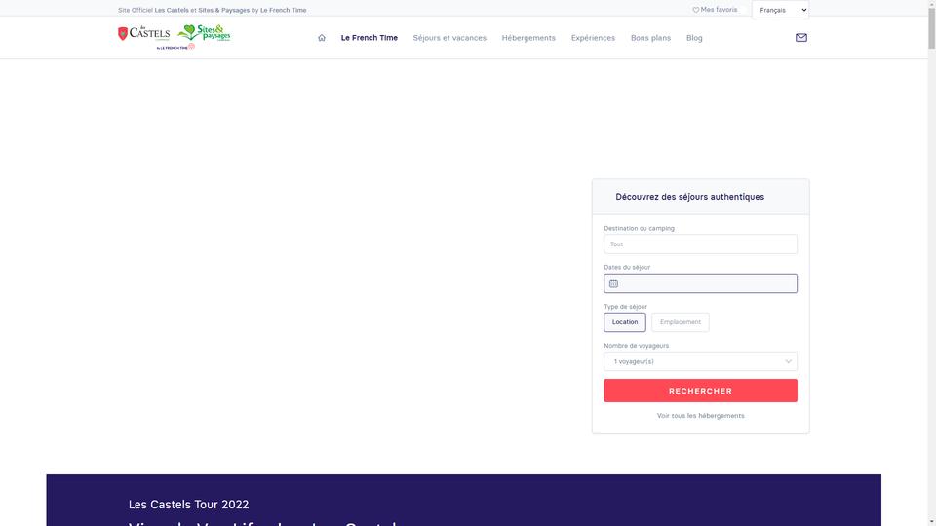Expand the Nombre de voyageurs dropdown
The image size is (936, 526).
[x=700, y=361]
